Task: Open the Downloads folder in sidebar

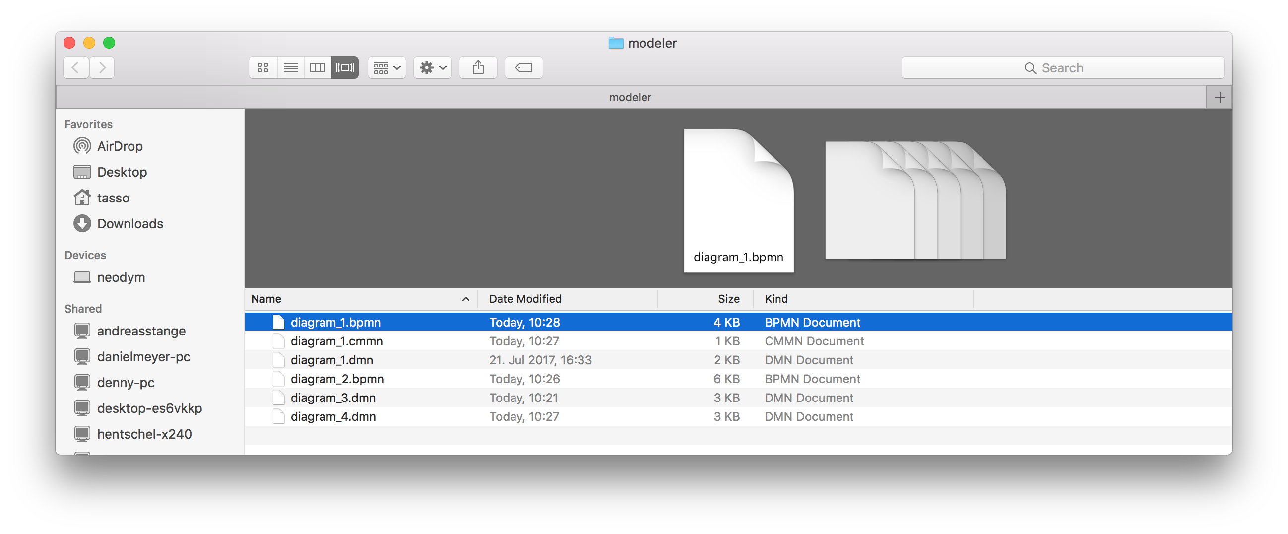Action: (130, 223)
